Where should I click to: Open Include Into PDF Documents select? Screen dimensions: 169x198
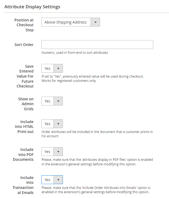pyautogui.click(x=48, y=152)
